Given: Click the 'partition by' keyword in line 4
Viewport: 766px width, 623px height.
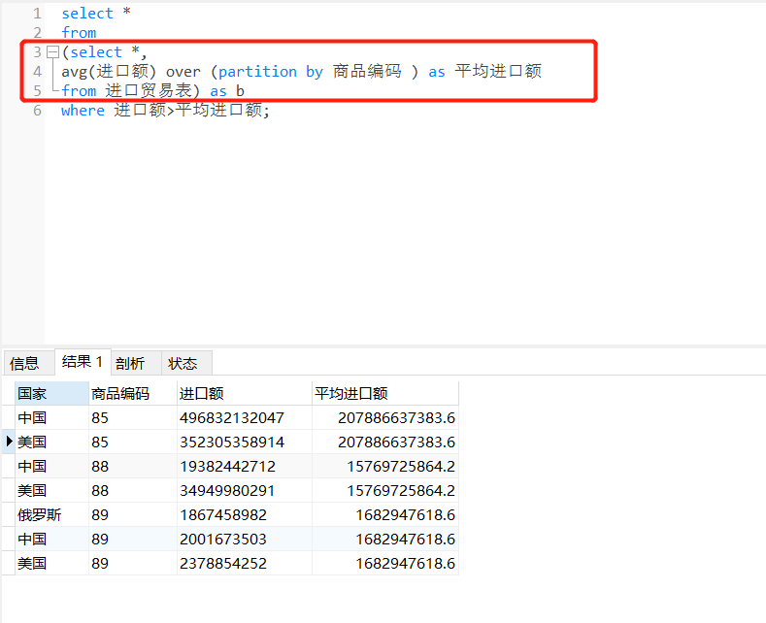Looking at the screenshot, I should click(270, 72).
